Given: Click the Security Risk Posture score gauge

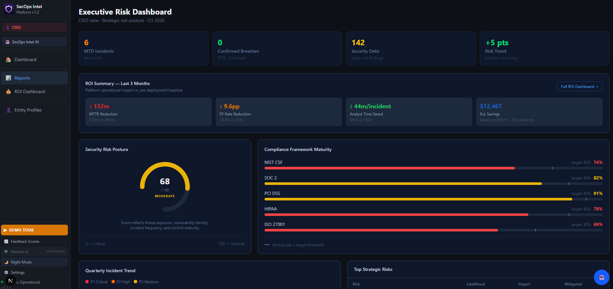Looking at the screenshot, I should (165, 187).
